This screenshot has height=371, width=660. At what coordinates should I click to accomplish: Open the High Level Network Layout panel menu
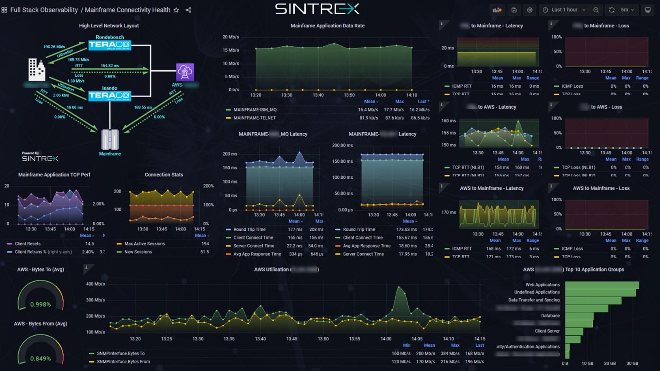109,26
